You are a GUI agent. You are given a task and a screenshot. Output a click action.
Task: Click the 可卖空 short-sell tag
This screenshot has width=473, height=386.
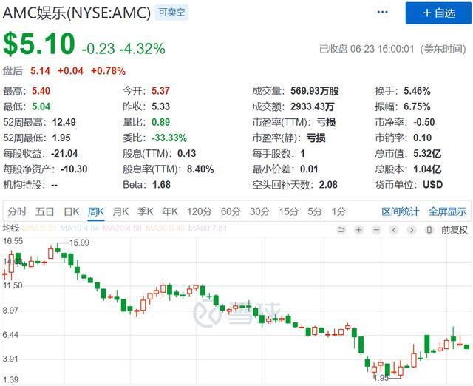click(171, 13)
